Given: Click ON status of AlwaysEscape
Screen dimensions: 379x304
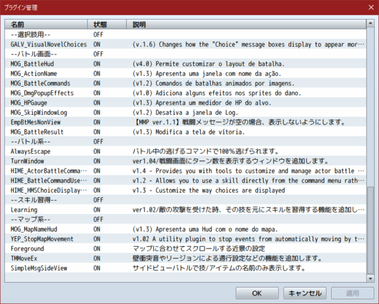Looking at the screenshot, I should 97,151.
